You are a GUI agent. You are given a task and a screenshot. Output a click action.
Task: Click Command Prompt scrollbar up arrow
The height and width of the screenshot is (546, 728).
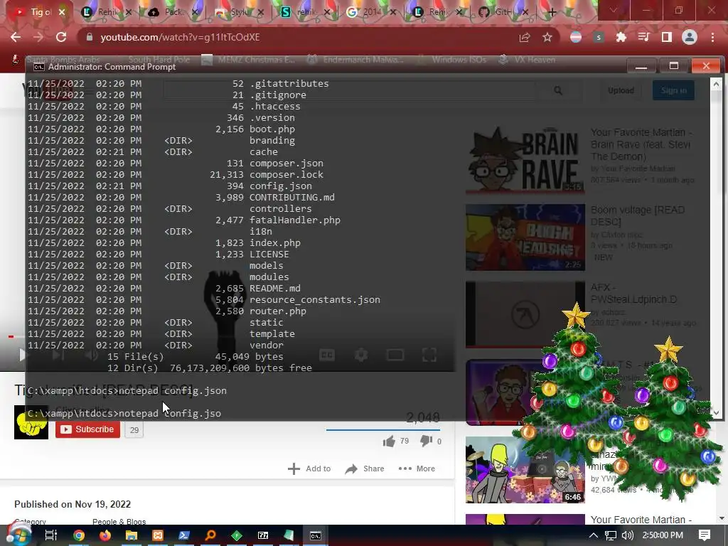(x=716, y=84)
